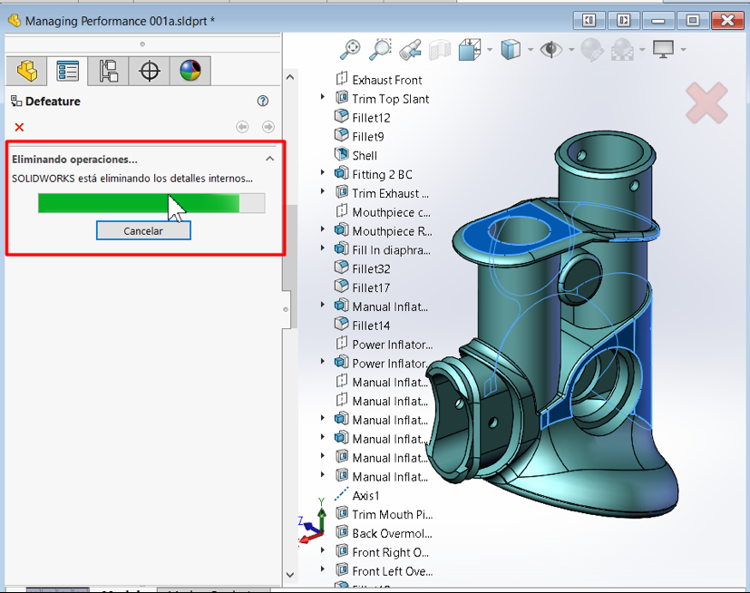Switch to the FeatureManager Design Tree tab
750x593 pixels.
[x=27, y=71]
